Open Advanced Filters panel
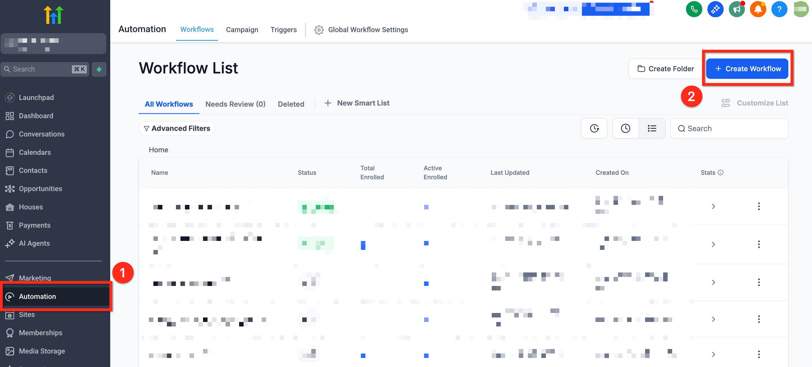This screenshot has width=812, height=367. pyautogui.click(x=177, y=128)
